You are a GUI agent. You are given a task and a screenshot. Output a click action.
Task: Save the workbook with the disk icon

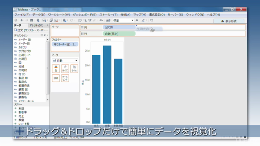[x=32, y=20]
